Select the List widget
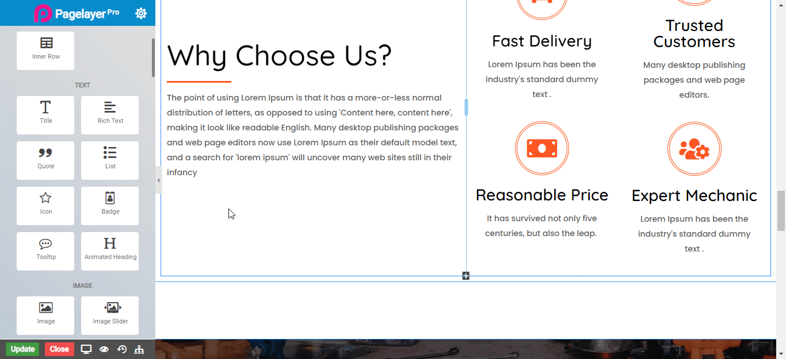Image resolution: width=786 pixels, height=359 pixels. tap(110, 160)
